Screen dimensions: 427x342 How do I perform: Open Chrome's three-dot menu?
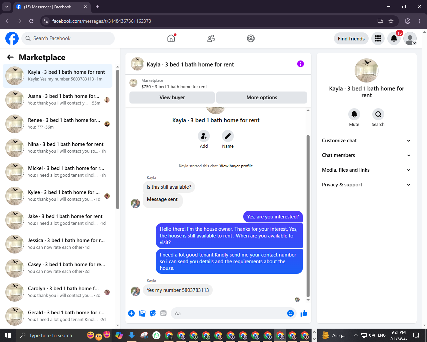point(420,21)
